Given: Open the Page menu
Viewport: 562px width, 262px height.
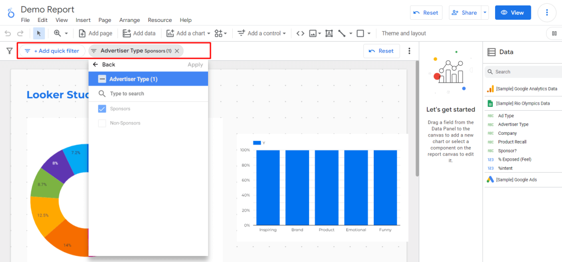Looking at the screenshot, I should [x=105, y=20].
